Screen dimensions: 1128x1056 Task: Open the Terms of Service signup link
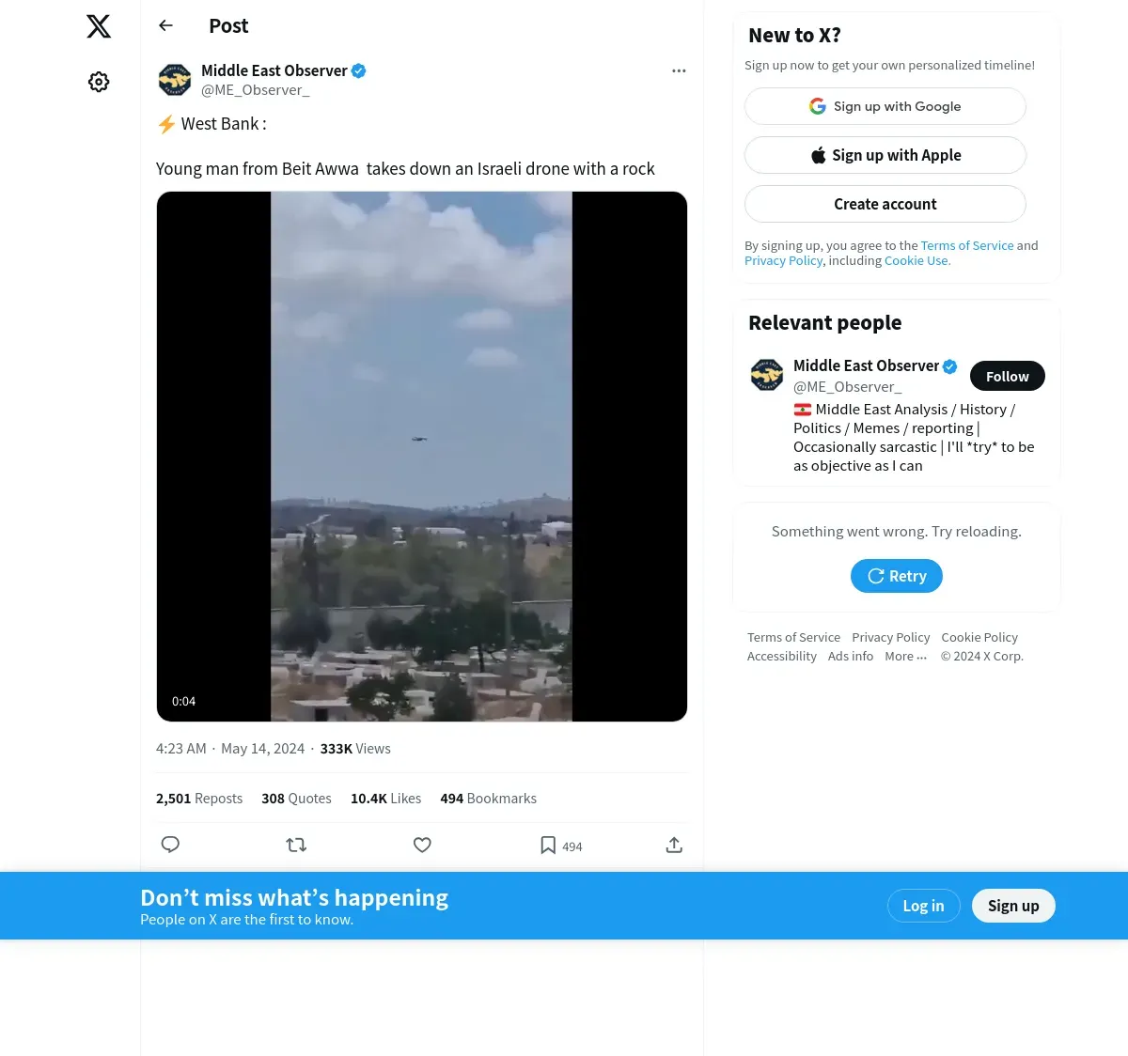967,245
